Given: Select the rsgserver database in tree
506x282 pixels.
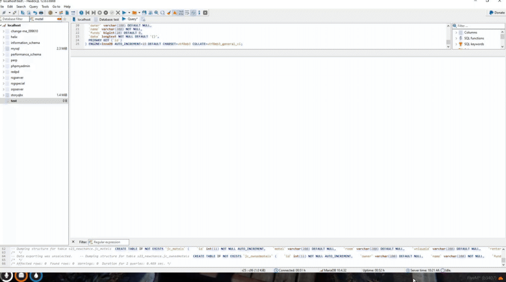Looking at the screenshot, I should (17, 78).
